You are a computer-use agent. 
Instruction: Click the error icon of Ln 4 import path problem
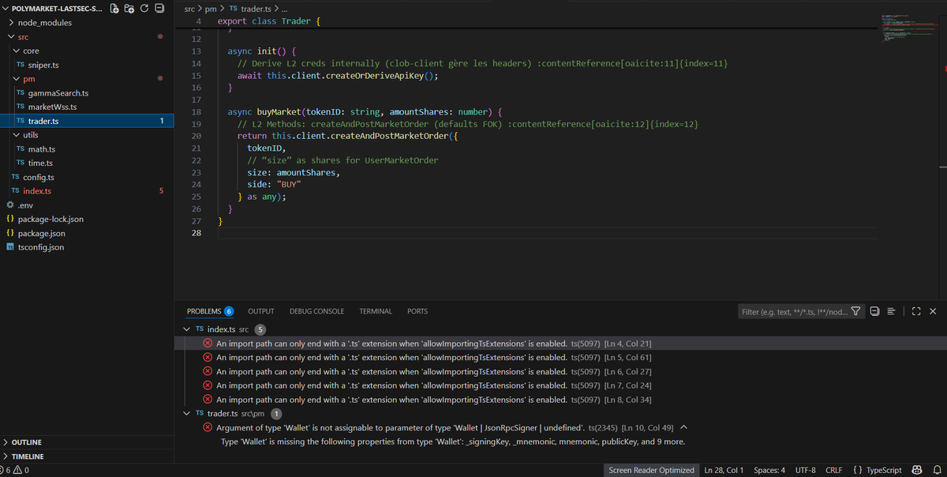pyautogui.click(x=208, y=344)
